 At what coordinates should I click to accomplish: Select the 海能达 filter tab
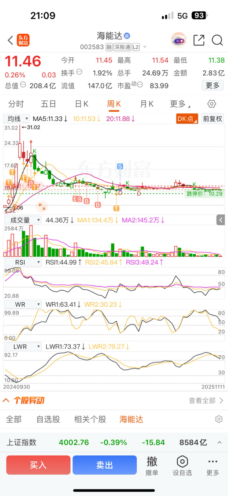(131, 419)
